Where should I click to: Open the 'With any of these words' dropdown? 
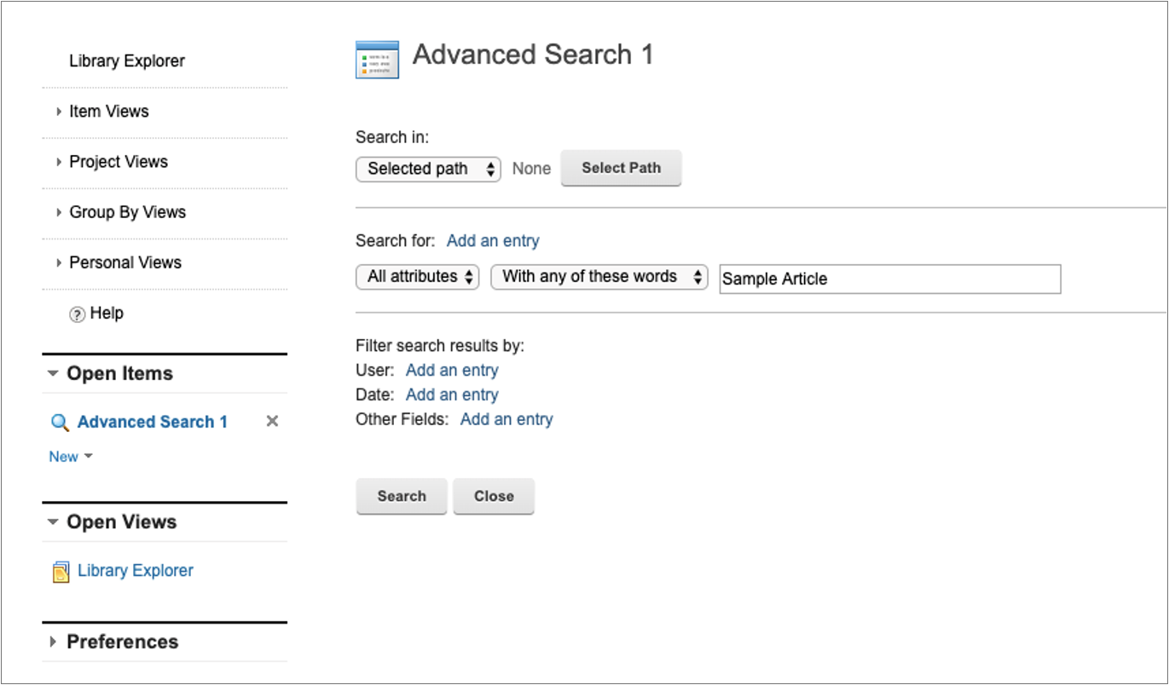(599, 277)
